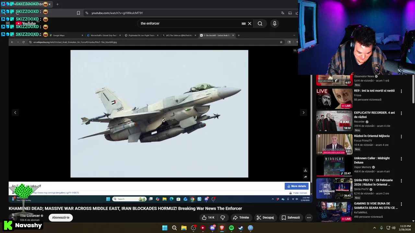
Task: Open The Enforcer channel name link
Action: click(x=30, y=216)
